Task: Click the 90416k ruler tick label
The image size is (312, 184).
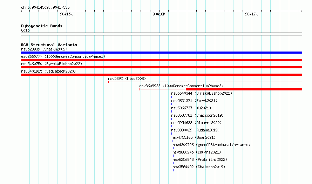Action: [159, 14]
